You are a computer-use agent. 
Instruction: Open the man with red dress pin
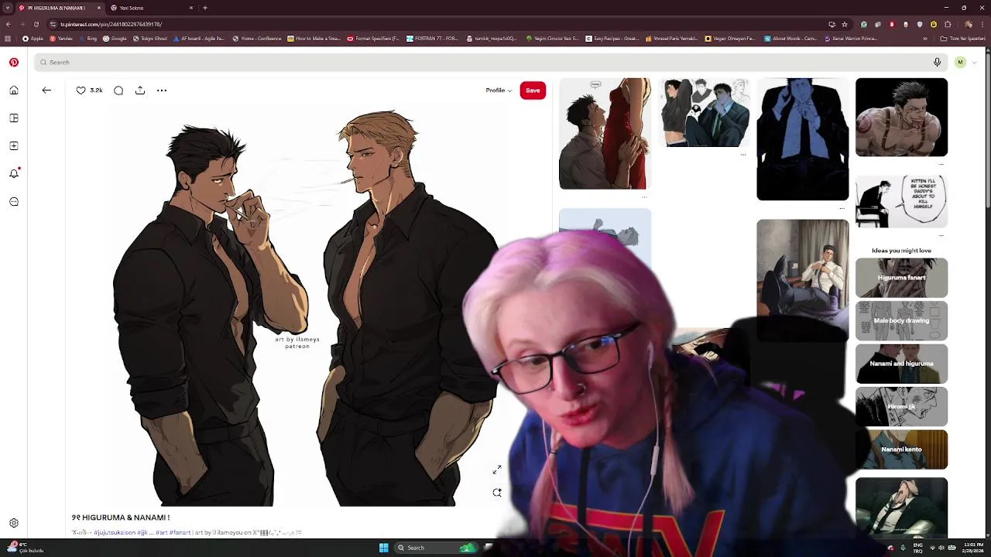605,133
